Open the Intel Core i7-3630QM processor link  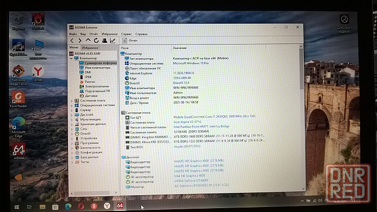pos(214,117)
